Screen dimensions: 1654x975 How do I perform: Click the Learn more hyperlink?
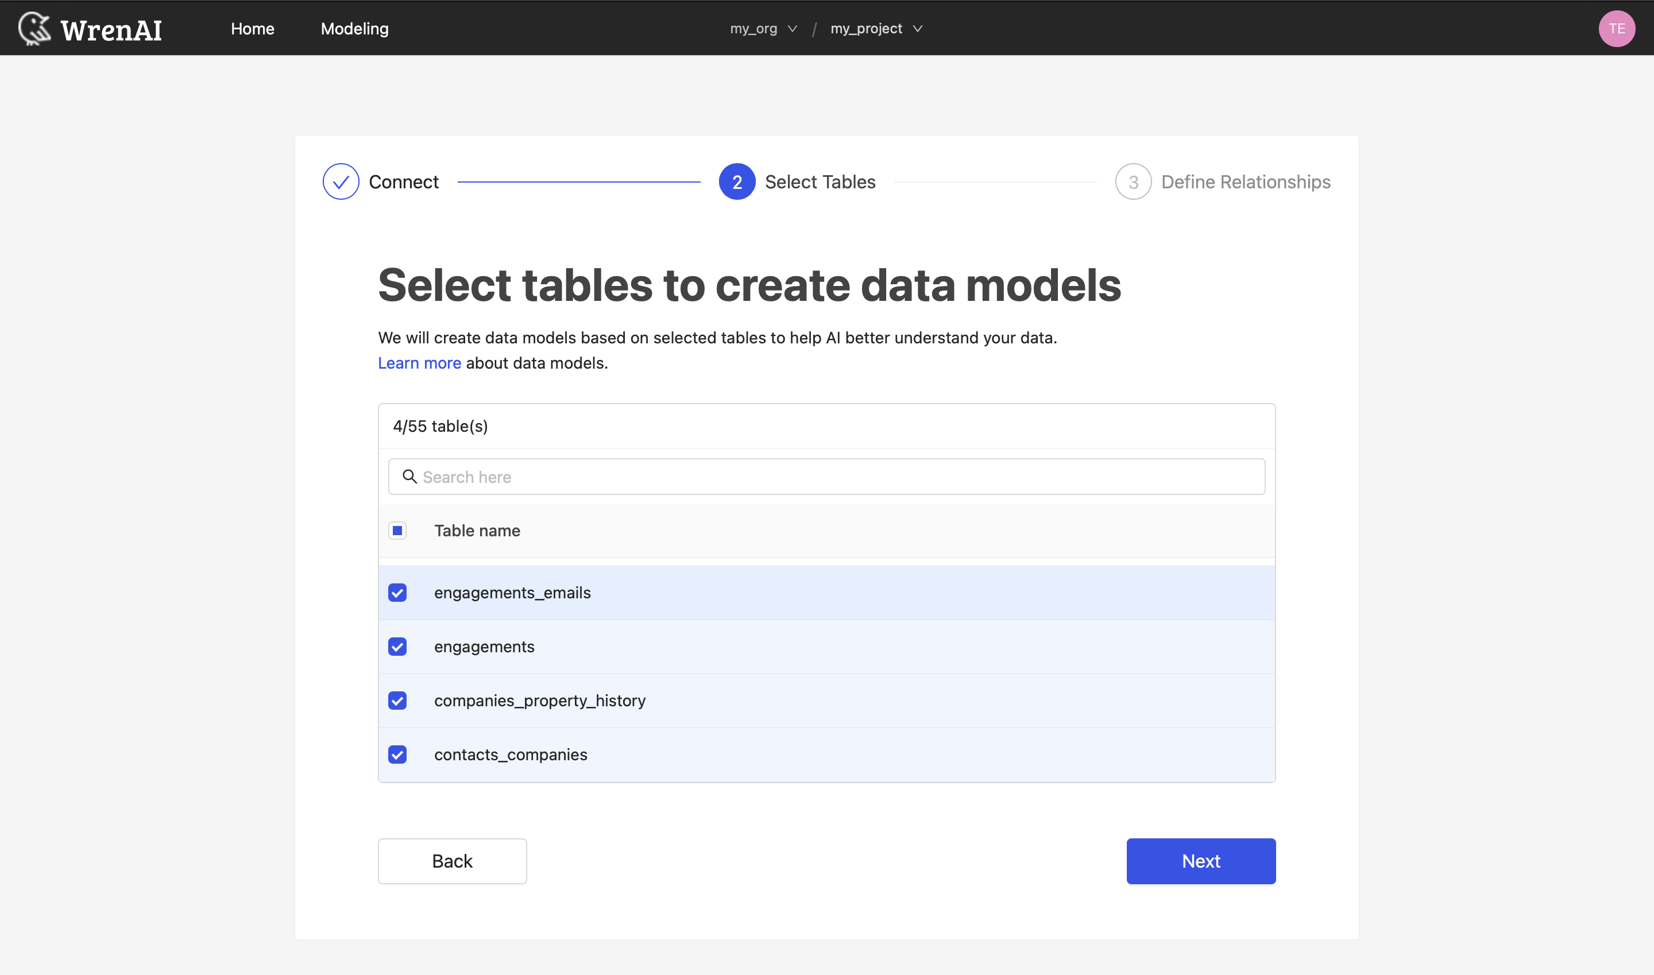click(x=419, y=362)
